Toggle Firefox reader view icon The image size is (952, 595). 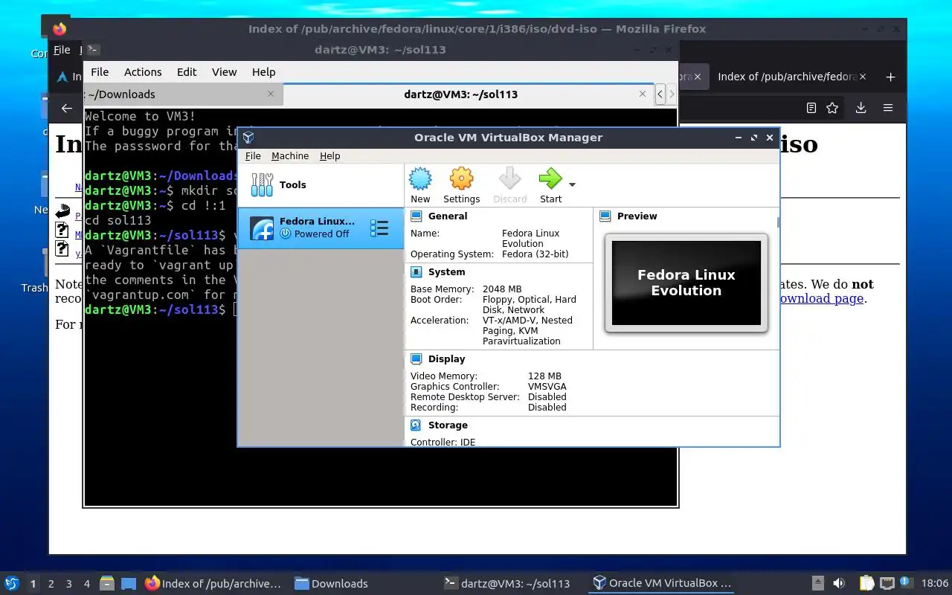pyautogui.click(x=811, y=108)
